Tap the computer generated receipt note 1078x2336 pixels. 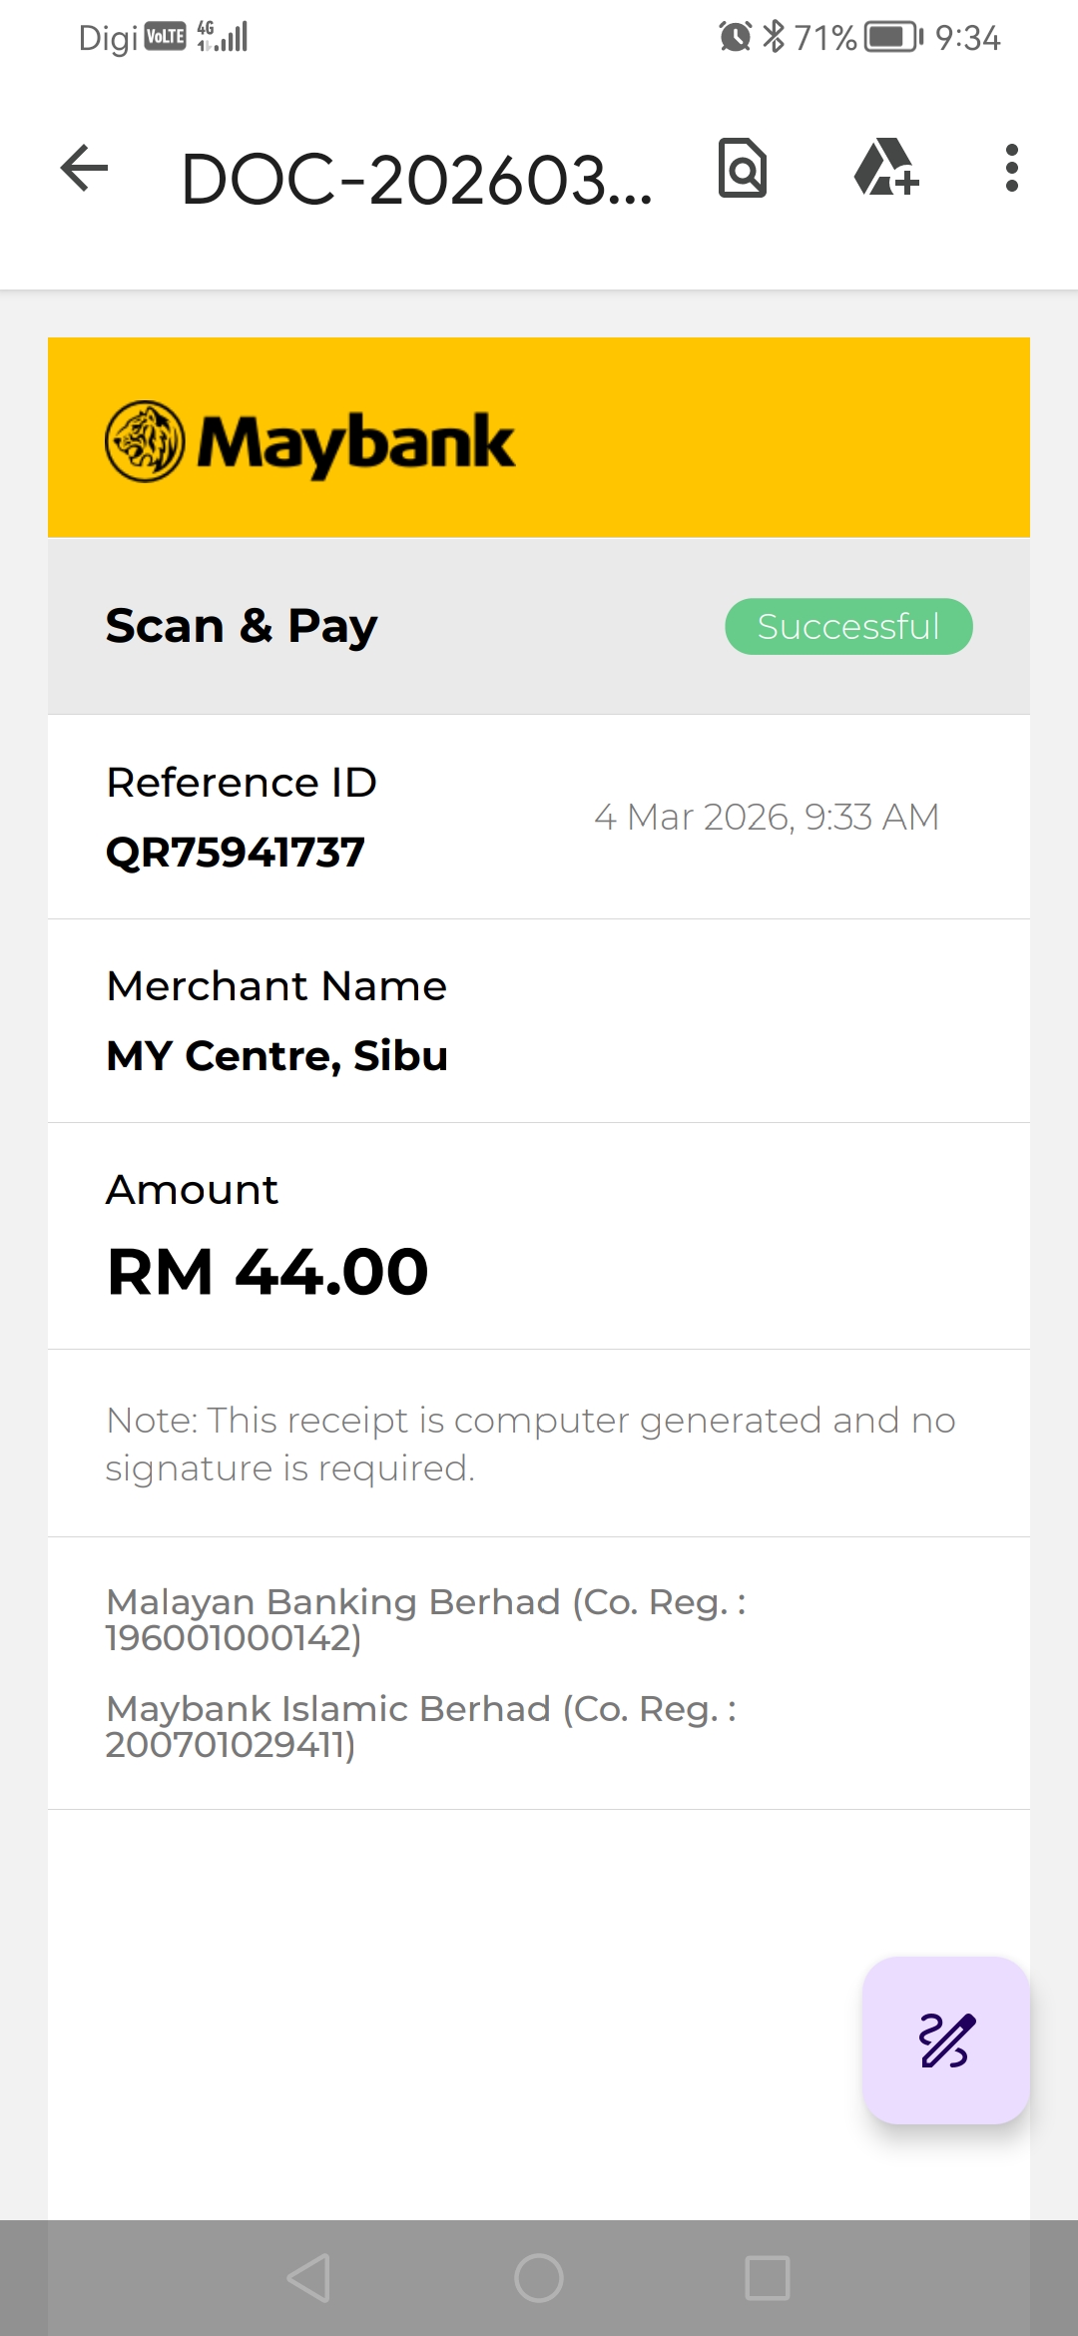[530, 1444]
